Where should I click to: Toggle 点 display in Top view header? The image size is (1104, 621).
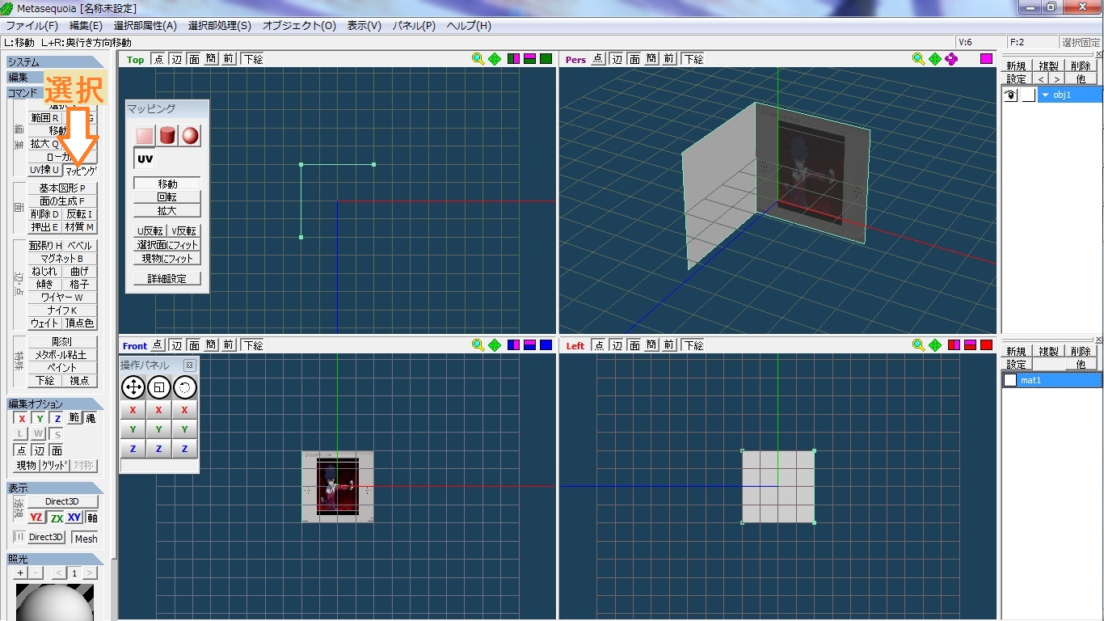(158, 59)
